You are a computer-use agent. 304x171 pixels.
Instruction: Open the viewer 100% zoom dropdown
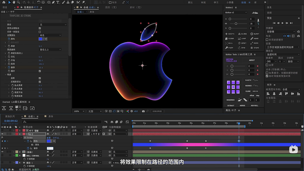[79, 111]
